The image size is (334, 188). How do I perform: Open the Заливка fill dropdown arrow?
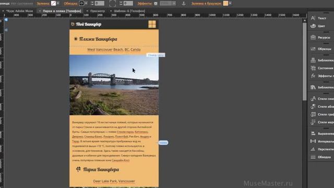coord(58,4)
